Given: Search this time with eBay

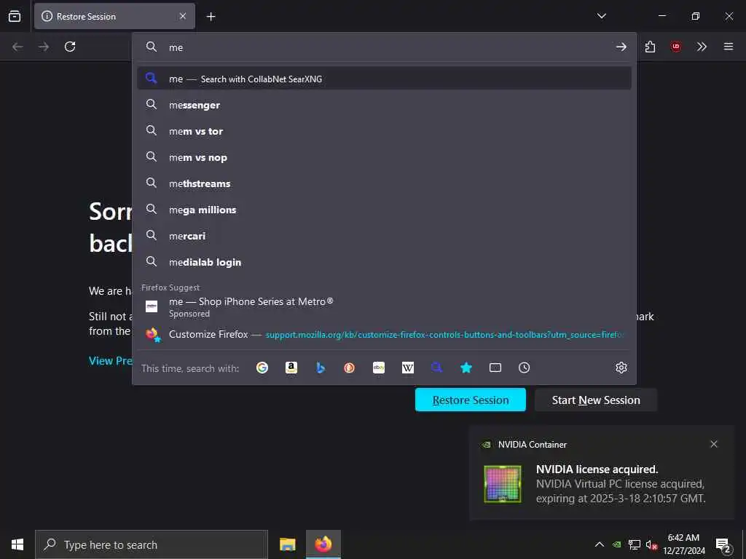Looking at the screenshot, I should [x=379, y=368].
